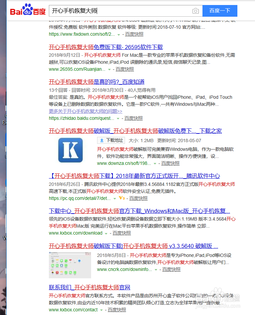The height and width of the screenshot is (315, 255).
Task: Click https://pc.qq.com/detail/7/det... URL text
Action: click(x=80, y=198)
